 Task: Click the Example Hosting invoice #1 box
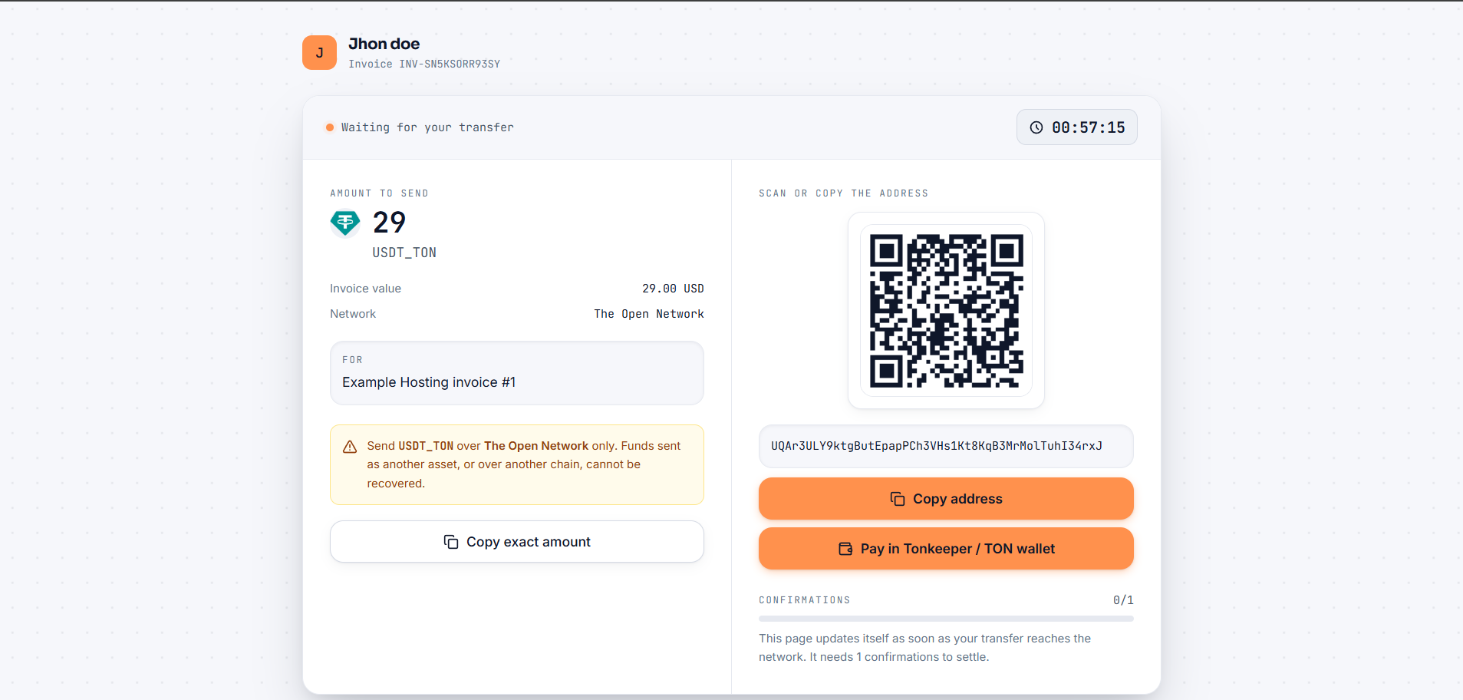pyautogui.click(x=517, y=373)
